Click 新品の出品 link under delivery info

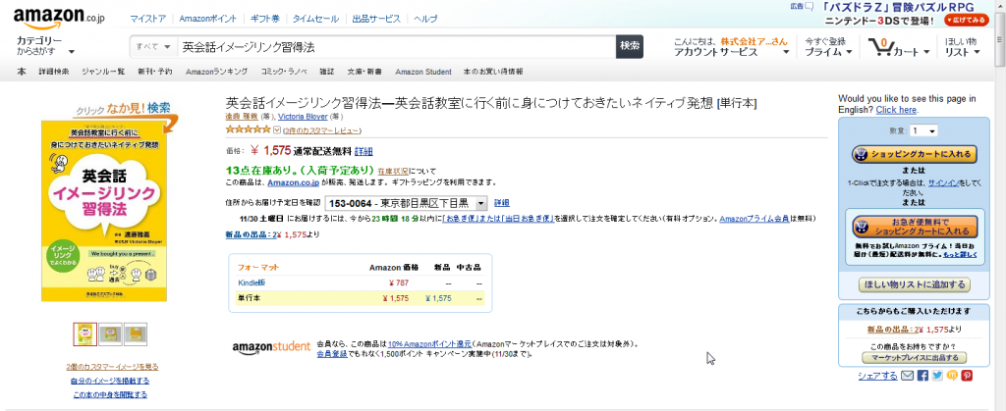click(x=252, y=234)
